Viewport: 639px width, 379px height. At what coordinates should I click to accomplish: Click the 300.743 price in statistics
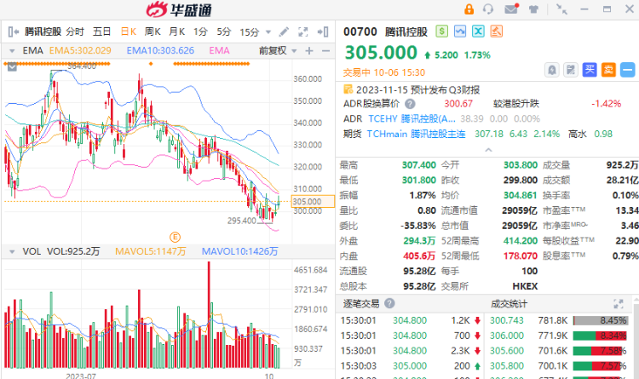[507, 320]
